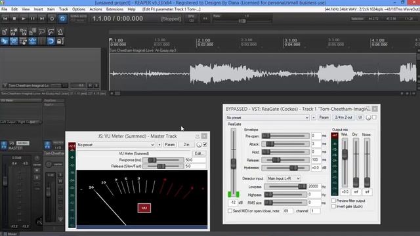This screenshot has width=420, height=236.
Task: Click the Undo toolbar icon
Action: pyautogui.click(x=41, y=32)
